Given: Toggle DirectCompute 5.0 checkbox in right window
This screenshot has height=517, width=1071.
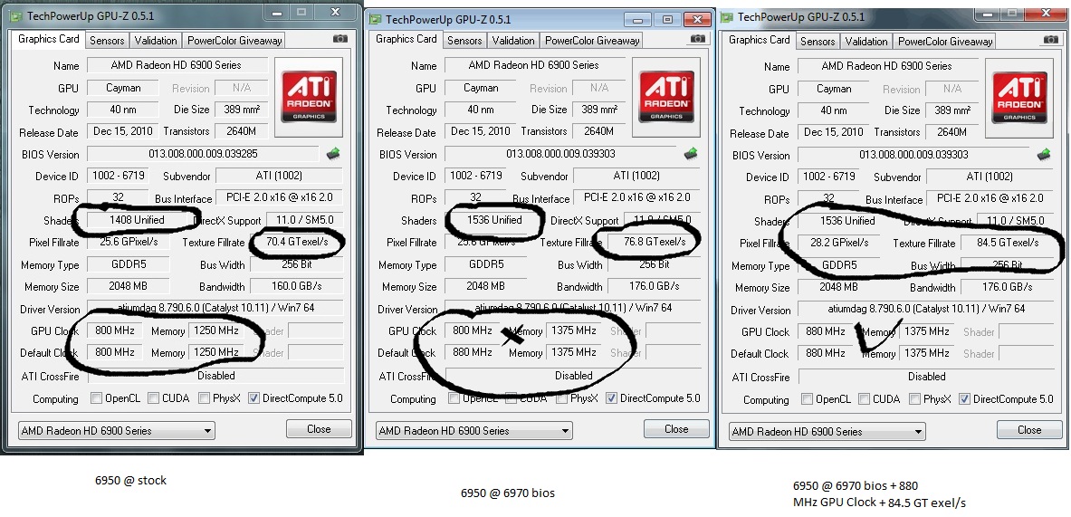Looking at the screenshot, I should click(x=964, y=398).
